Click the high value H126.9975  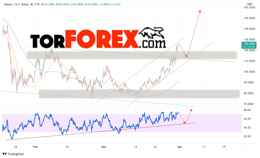coord(62,4)
